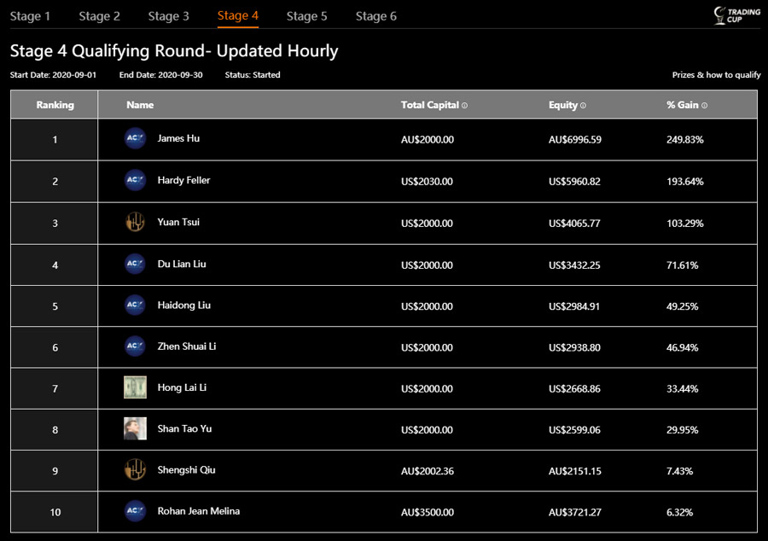Screen dimensions: 768x541
Task: Click the Ranking column header
Action: (55, 105)
